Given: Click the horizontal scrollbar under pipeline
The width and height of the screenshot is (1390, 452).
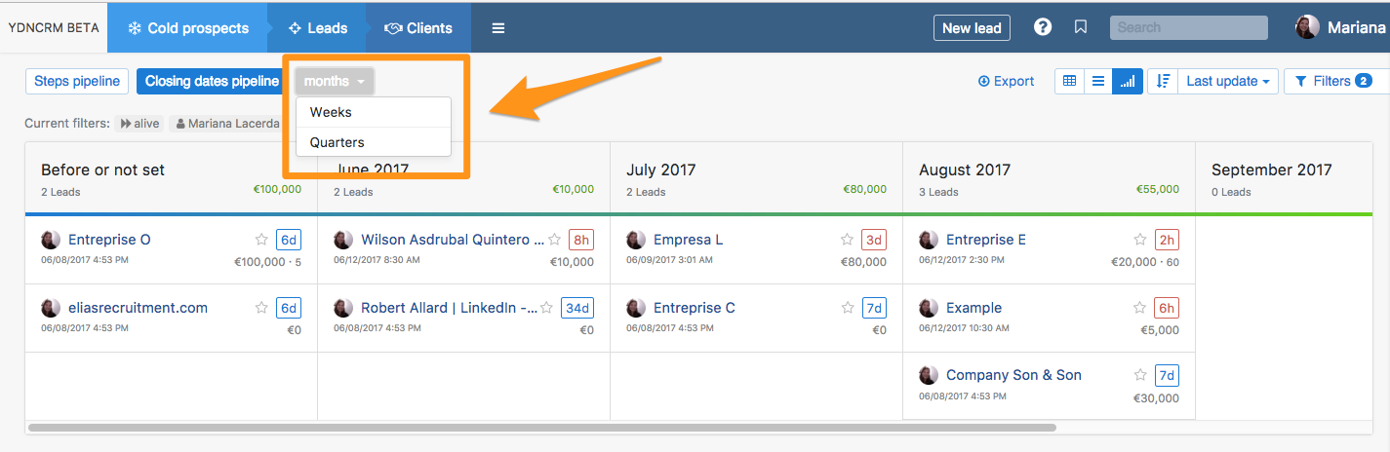Looking at the screenshot, I should tap(542, 427).
